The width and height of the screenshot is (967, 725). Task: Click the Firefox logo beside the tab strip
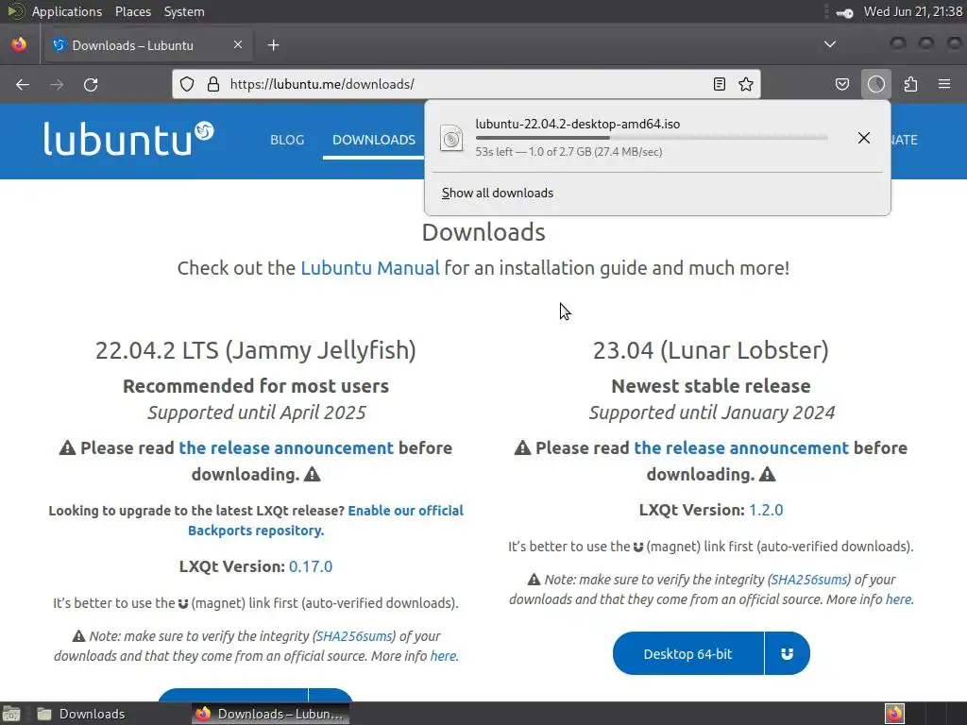(x=19, y=44)
